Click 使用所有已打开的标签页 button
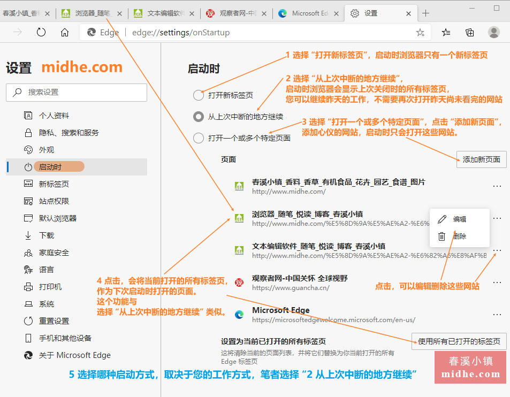Image resolution: width=510 pixels, height=397 pixels. point(459,341)
